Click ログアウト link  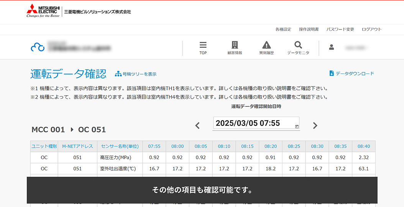(371, 29)
